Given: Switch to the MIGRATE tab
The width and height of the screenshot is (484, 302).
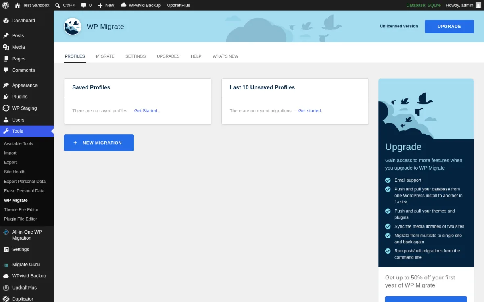Looking at the screenshot, I should click(x=105, y=56).
